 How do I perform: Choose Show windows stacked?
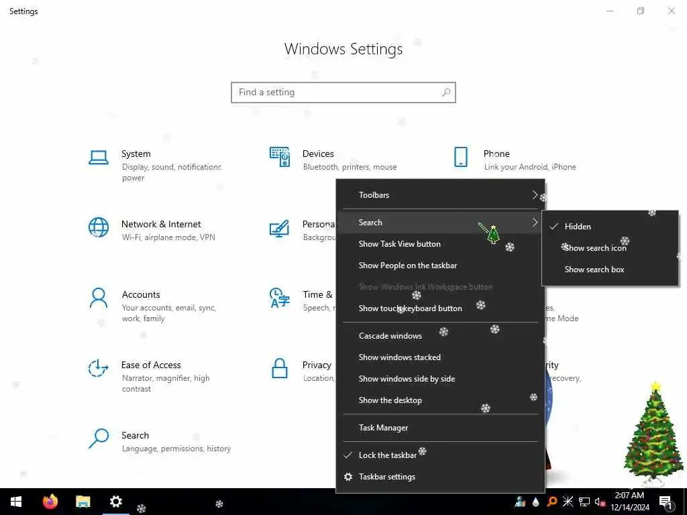point(440,357)
